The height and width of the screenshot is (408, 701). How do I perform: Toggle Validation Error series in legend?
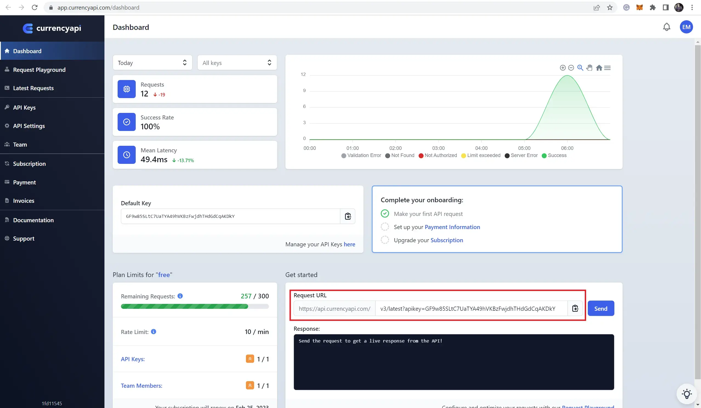[361, 155]
